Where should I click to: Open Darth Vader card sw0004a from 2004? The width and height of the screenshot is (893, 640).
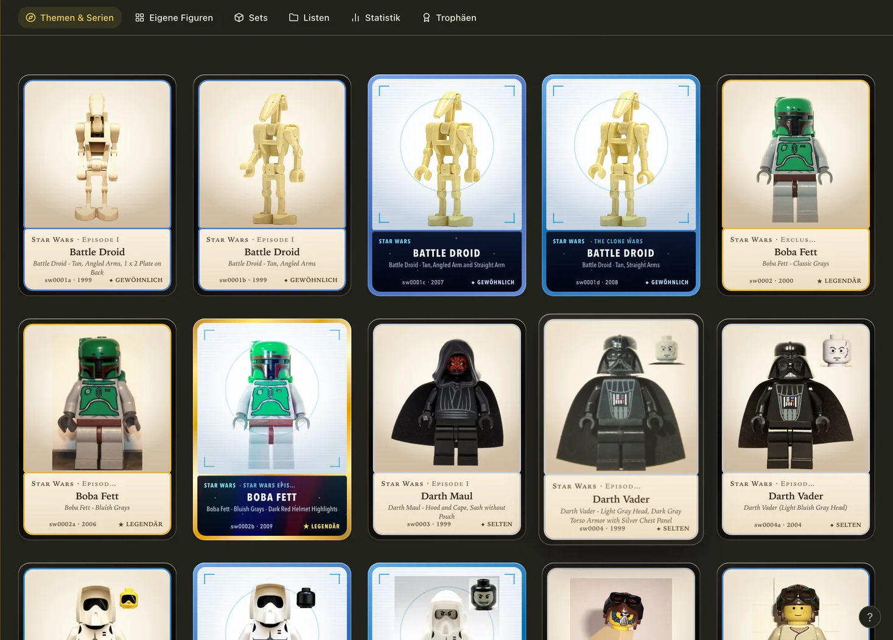click(x=796, y=429)
